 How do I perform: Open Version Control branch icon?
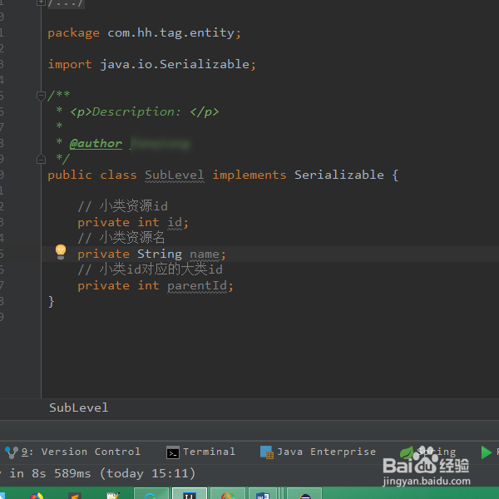pos(12,452)
